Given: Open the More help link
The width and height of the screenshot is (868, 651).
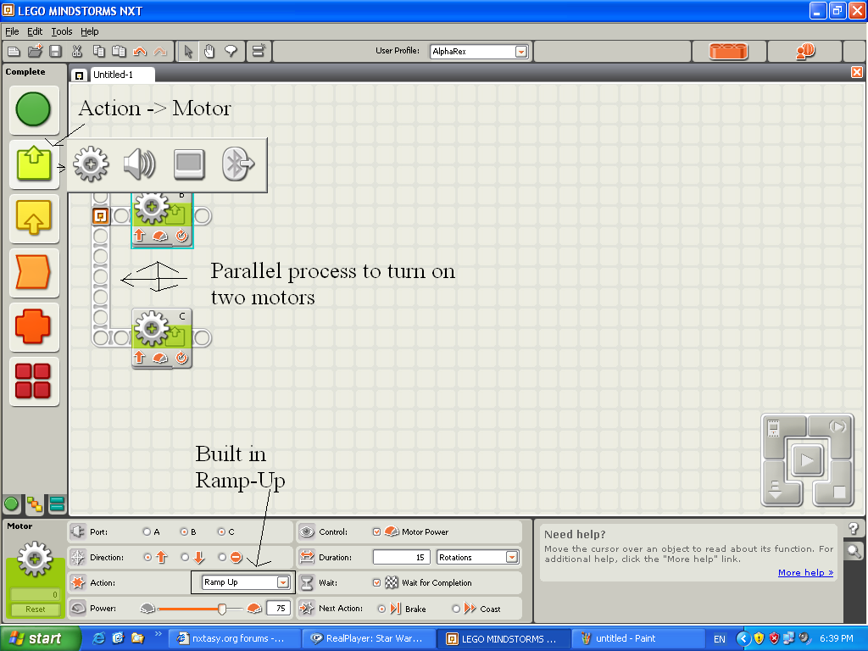Looking at the screenshot, I should tap(805, 572).
